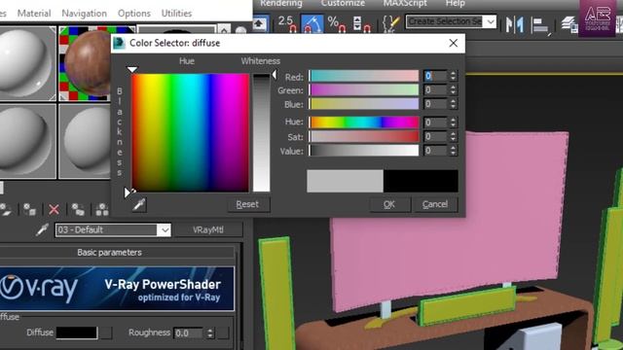Click the gray original color swatch

pyautogui.click(x=345, y=181)
